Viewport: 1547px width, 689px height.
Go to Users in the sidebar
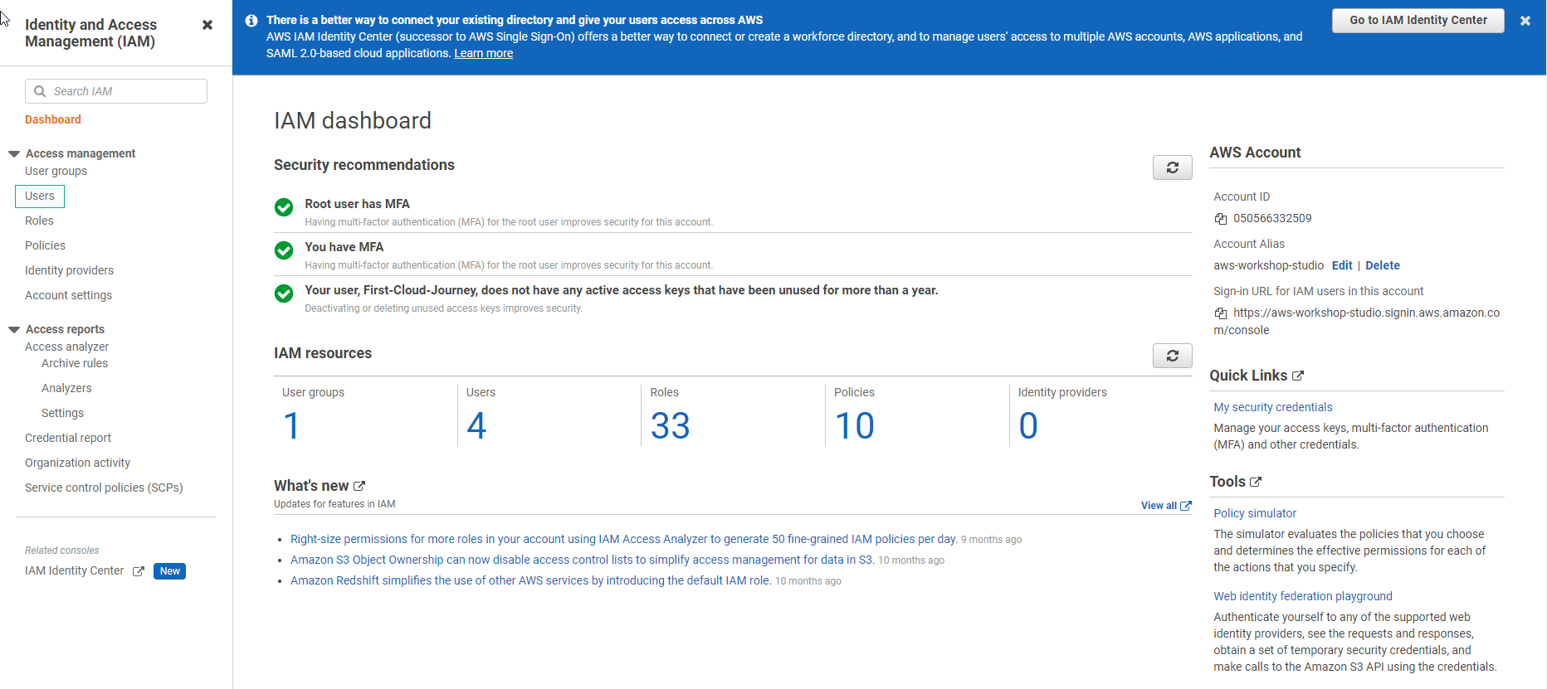(x=40, y=196)
